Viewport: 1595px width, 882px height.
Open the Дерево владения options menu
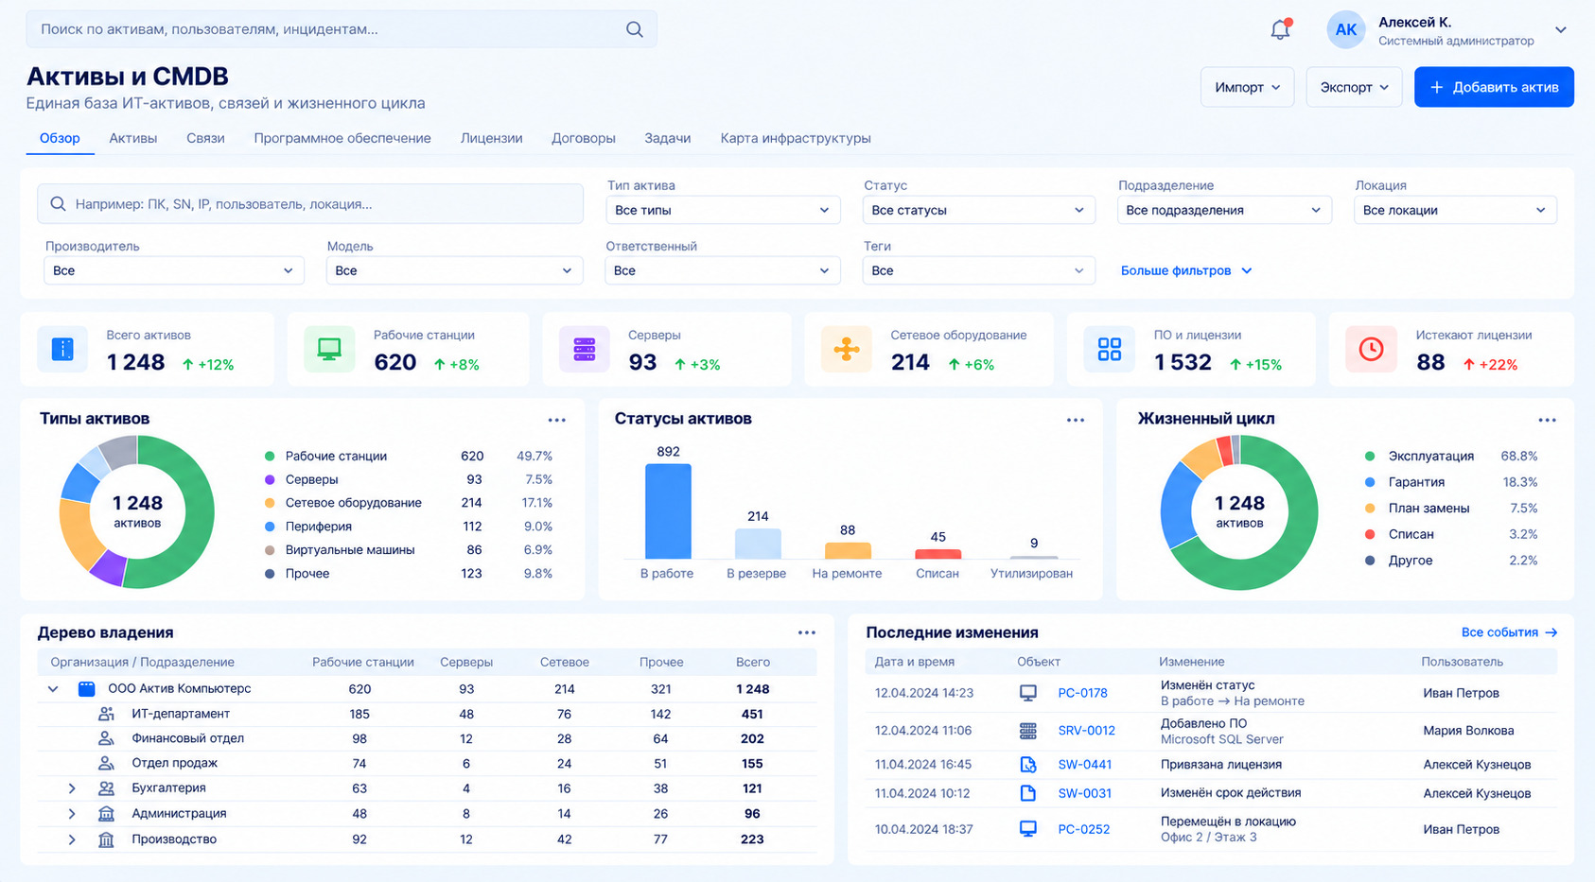806,632
